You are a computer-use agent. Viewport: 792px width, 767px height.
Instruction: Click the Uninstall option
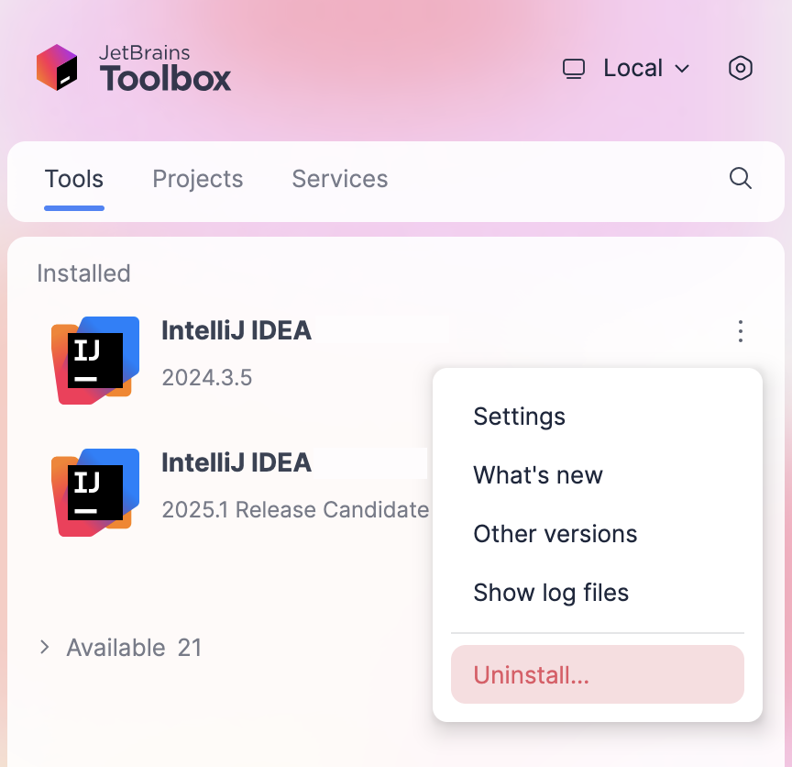[x=531, y=674]
